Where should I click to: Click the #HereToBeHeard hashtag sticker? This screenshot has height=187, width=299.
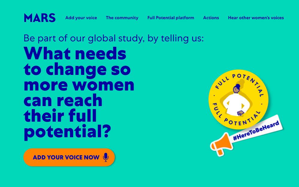(x=256, y=131)
